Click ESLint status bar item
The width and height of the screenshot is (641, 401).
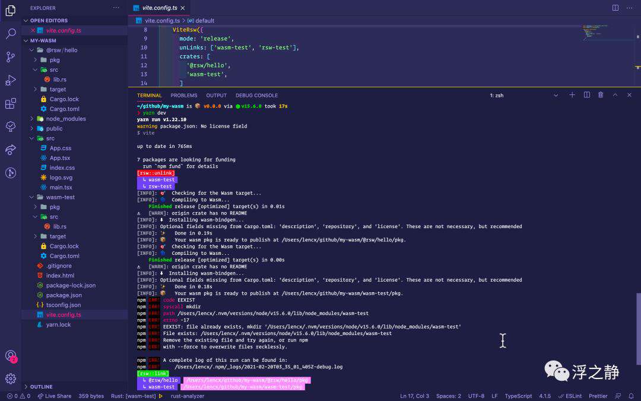570,396
